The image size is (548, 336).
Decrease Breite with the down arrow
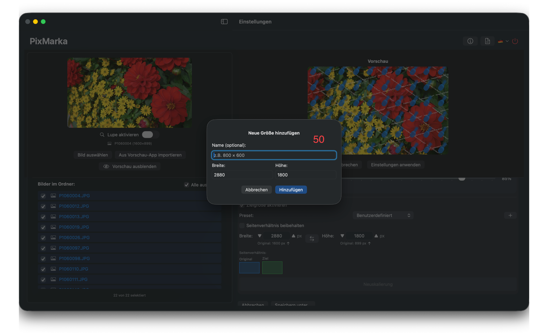pyautogui.click(x=259, y=236)
